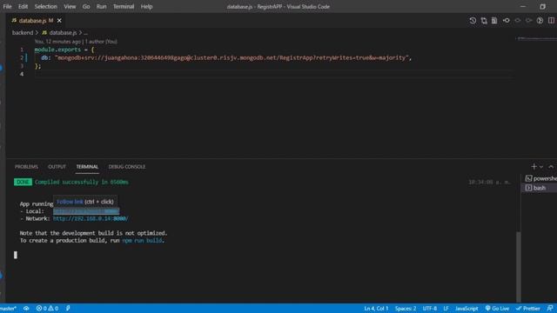
Task: Restore down the VS Code window
Action: [542, 6]
